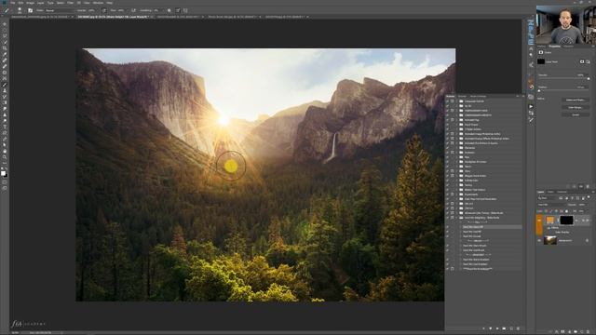Select the black layer mask thumbnail
596x335 pixels.
click(x=566, y=220)
